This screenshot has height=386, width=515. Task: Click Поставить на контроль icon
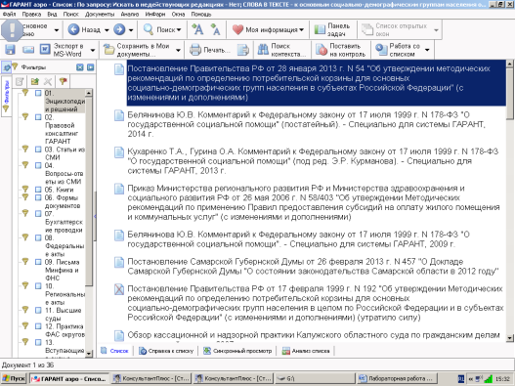322,50
